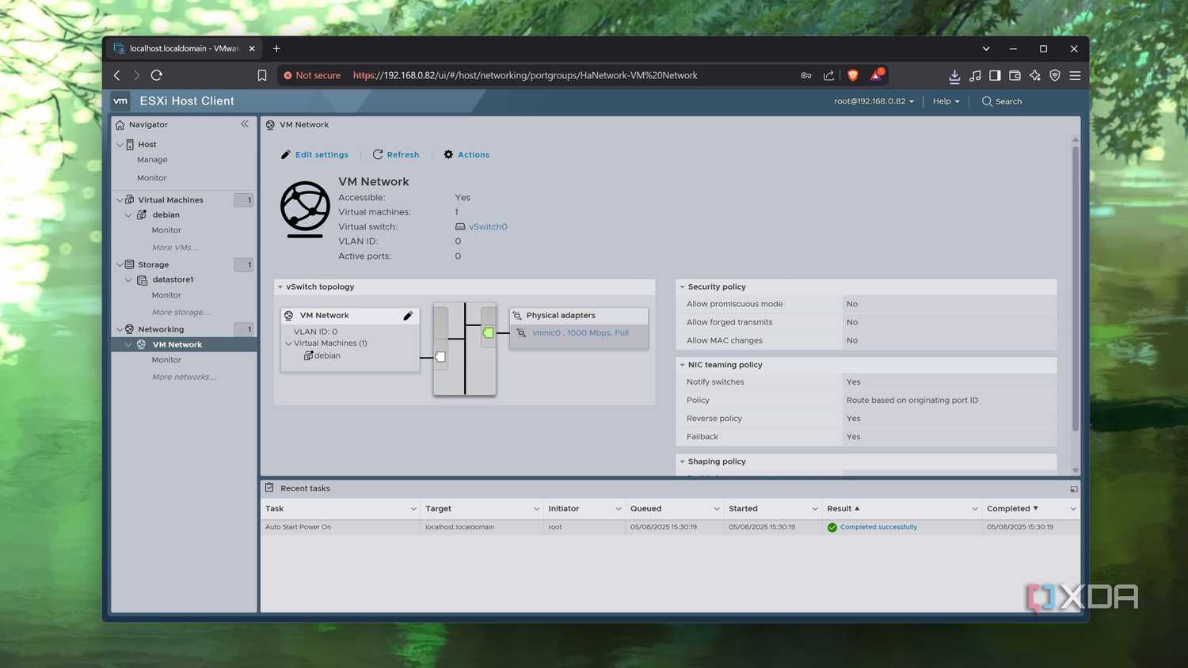This screenshot has width=1188, height=668.
Task: Collapse the Shaping policy section
Action: point(682,461)
